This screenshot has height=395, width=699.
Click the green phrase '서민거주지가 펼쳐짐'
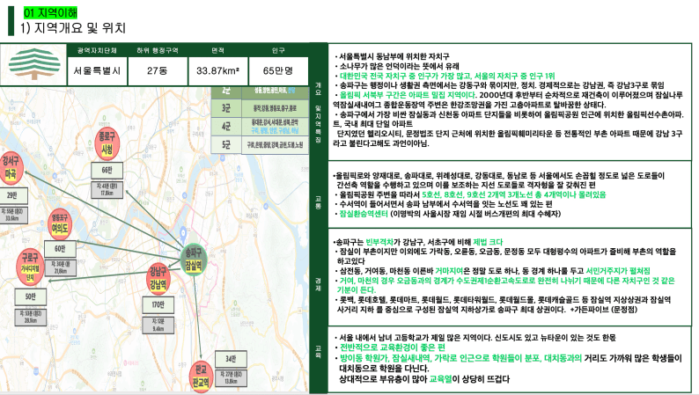tap(617, 271)
